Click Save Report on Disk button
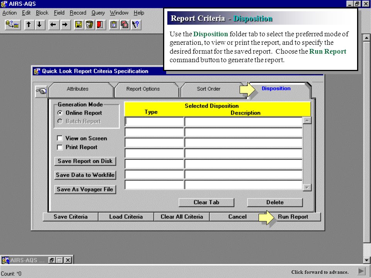Image resolution: width=371 pixels, height=278 pixels. click(85, 161)
